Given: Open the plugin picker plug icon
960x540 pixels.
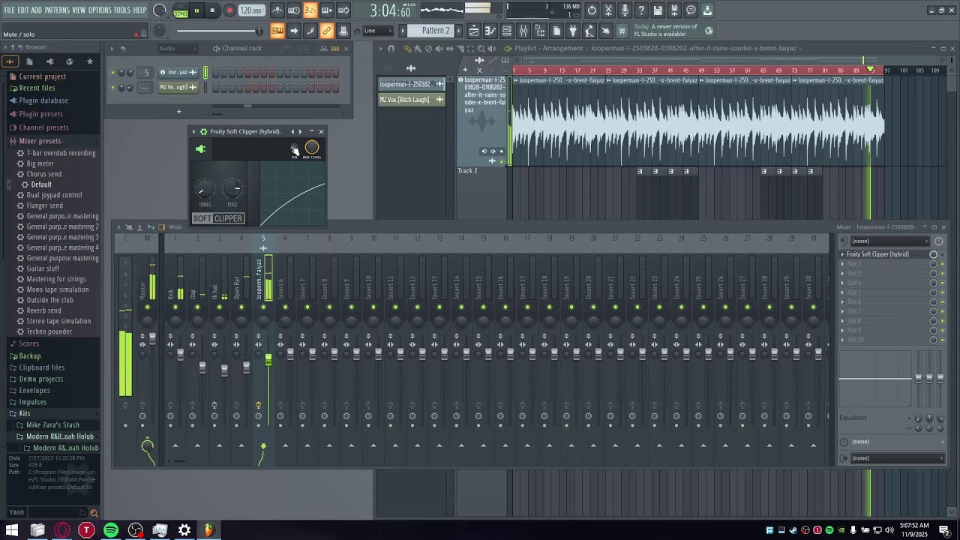Looking at the screenshot, I should (573, 31).
